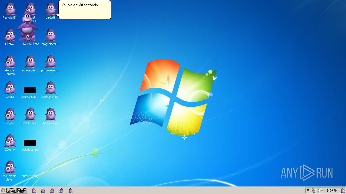
Task: Click the 9:09 PM taskbar clock
Action: pos(332,190)
